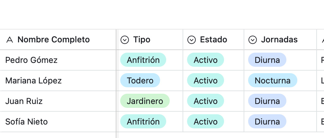Viewport: 324px width, 138px height.
Task: Click the single-select icon next to Estado
Action: coord(191,40)
